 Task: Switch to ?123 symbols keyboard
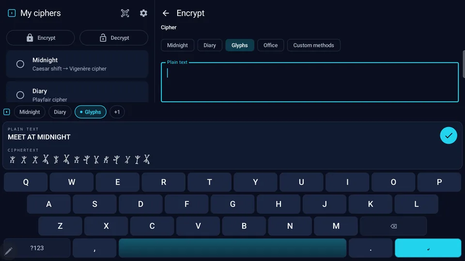tap(37, 248)
